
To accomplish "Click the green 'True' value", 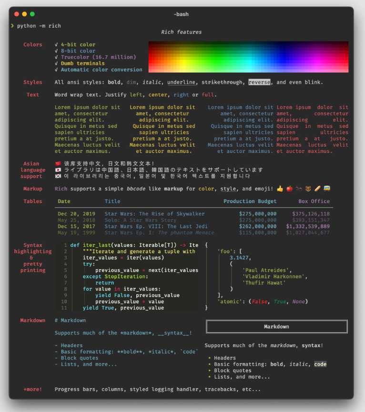I will click(x=280, y=301).
